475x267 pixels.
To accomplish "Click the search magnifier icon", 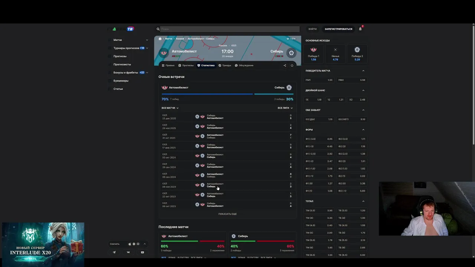I will pyautogui.click(x=158, y=29).
